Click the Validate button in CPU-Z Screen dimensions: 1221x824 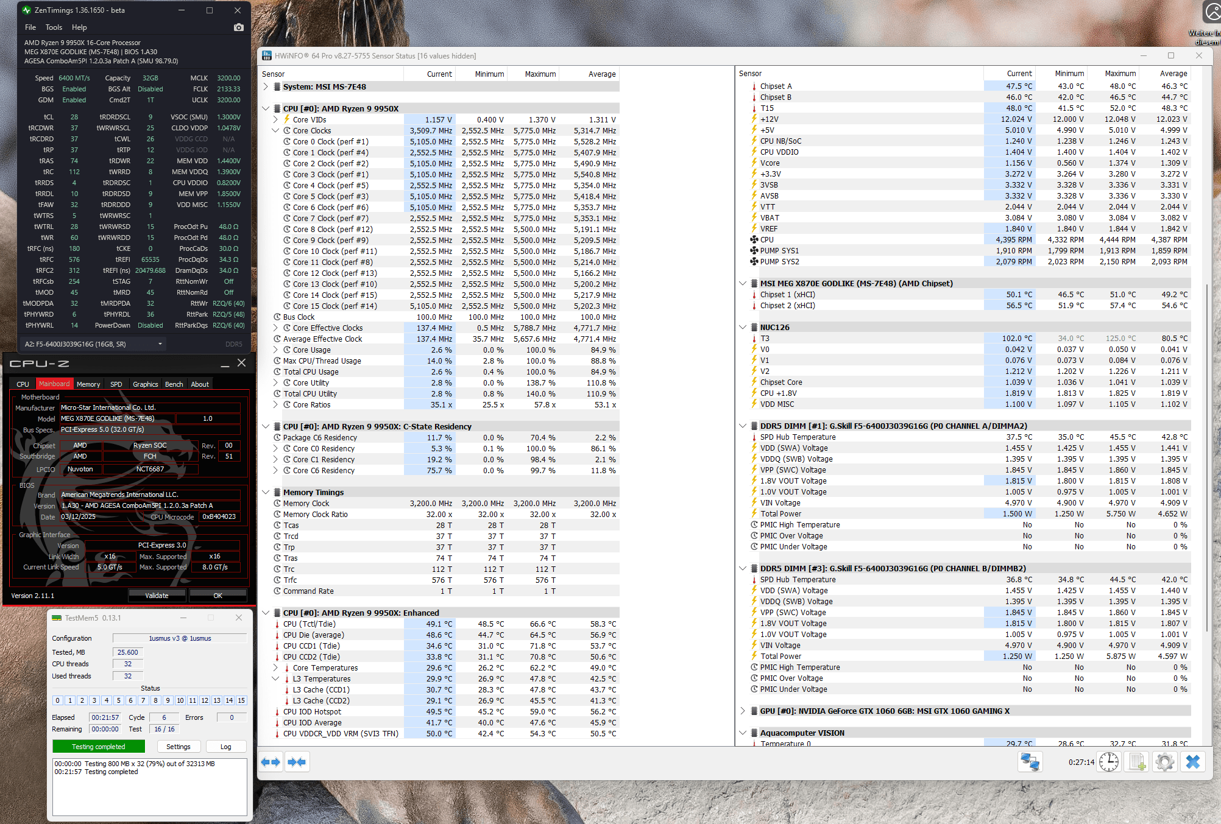(157, 596)
